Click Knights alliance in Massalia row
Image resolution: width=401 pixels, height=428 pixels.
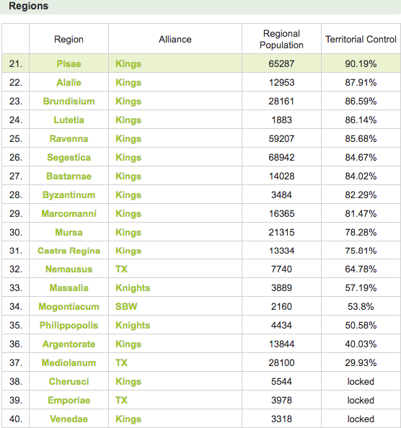(133, 288)
